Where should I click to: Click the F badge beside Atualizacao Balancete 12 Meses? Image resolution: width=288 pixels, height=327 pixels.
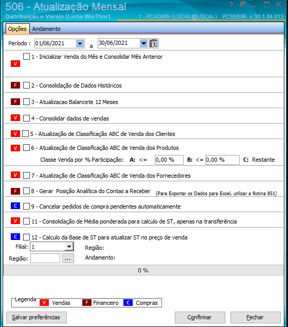pos(15,102)
